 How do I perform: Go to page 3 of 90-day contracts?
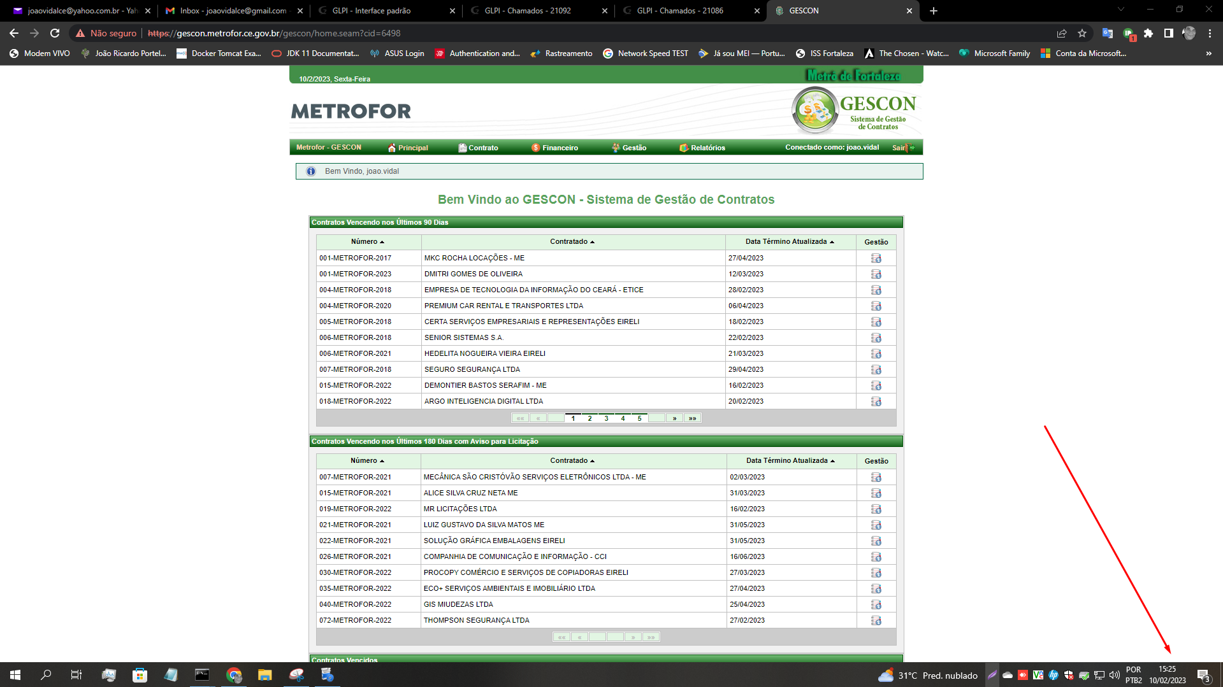pos(606,418)
